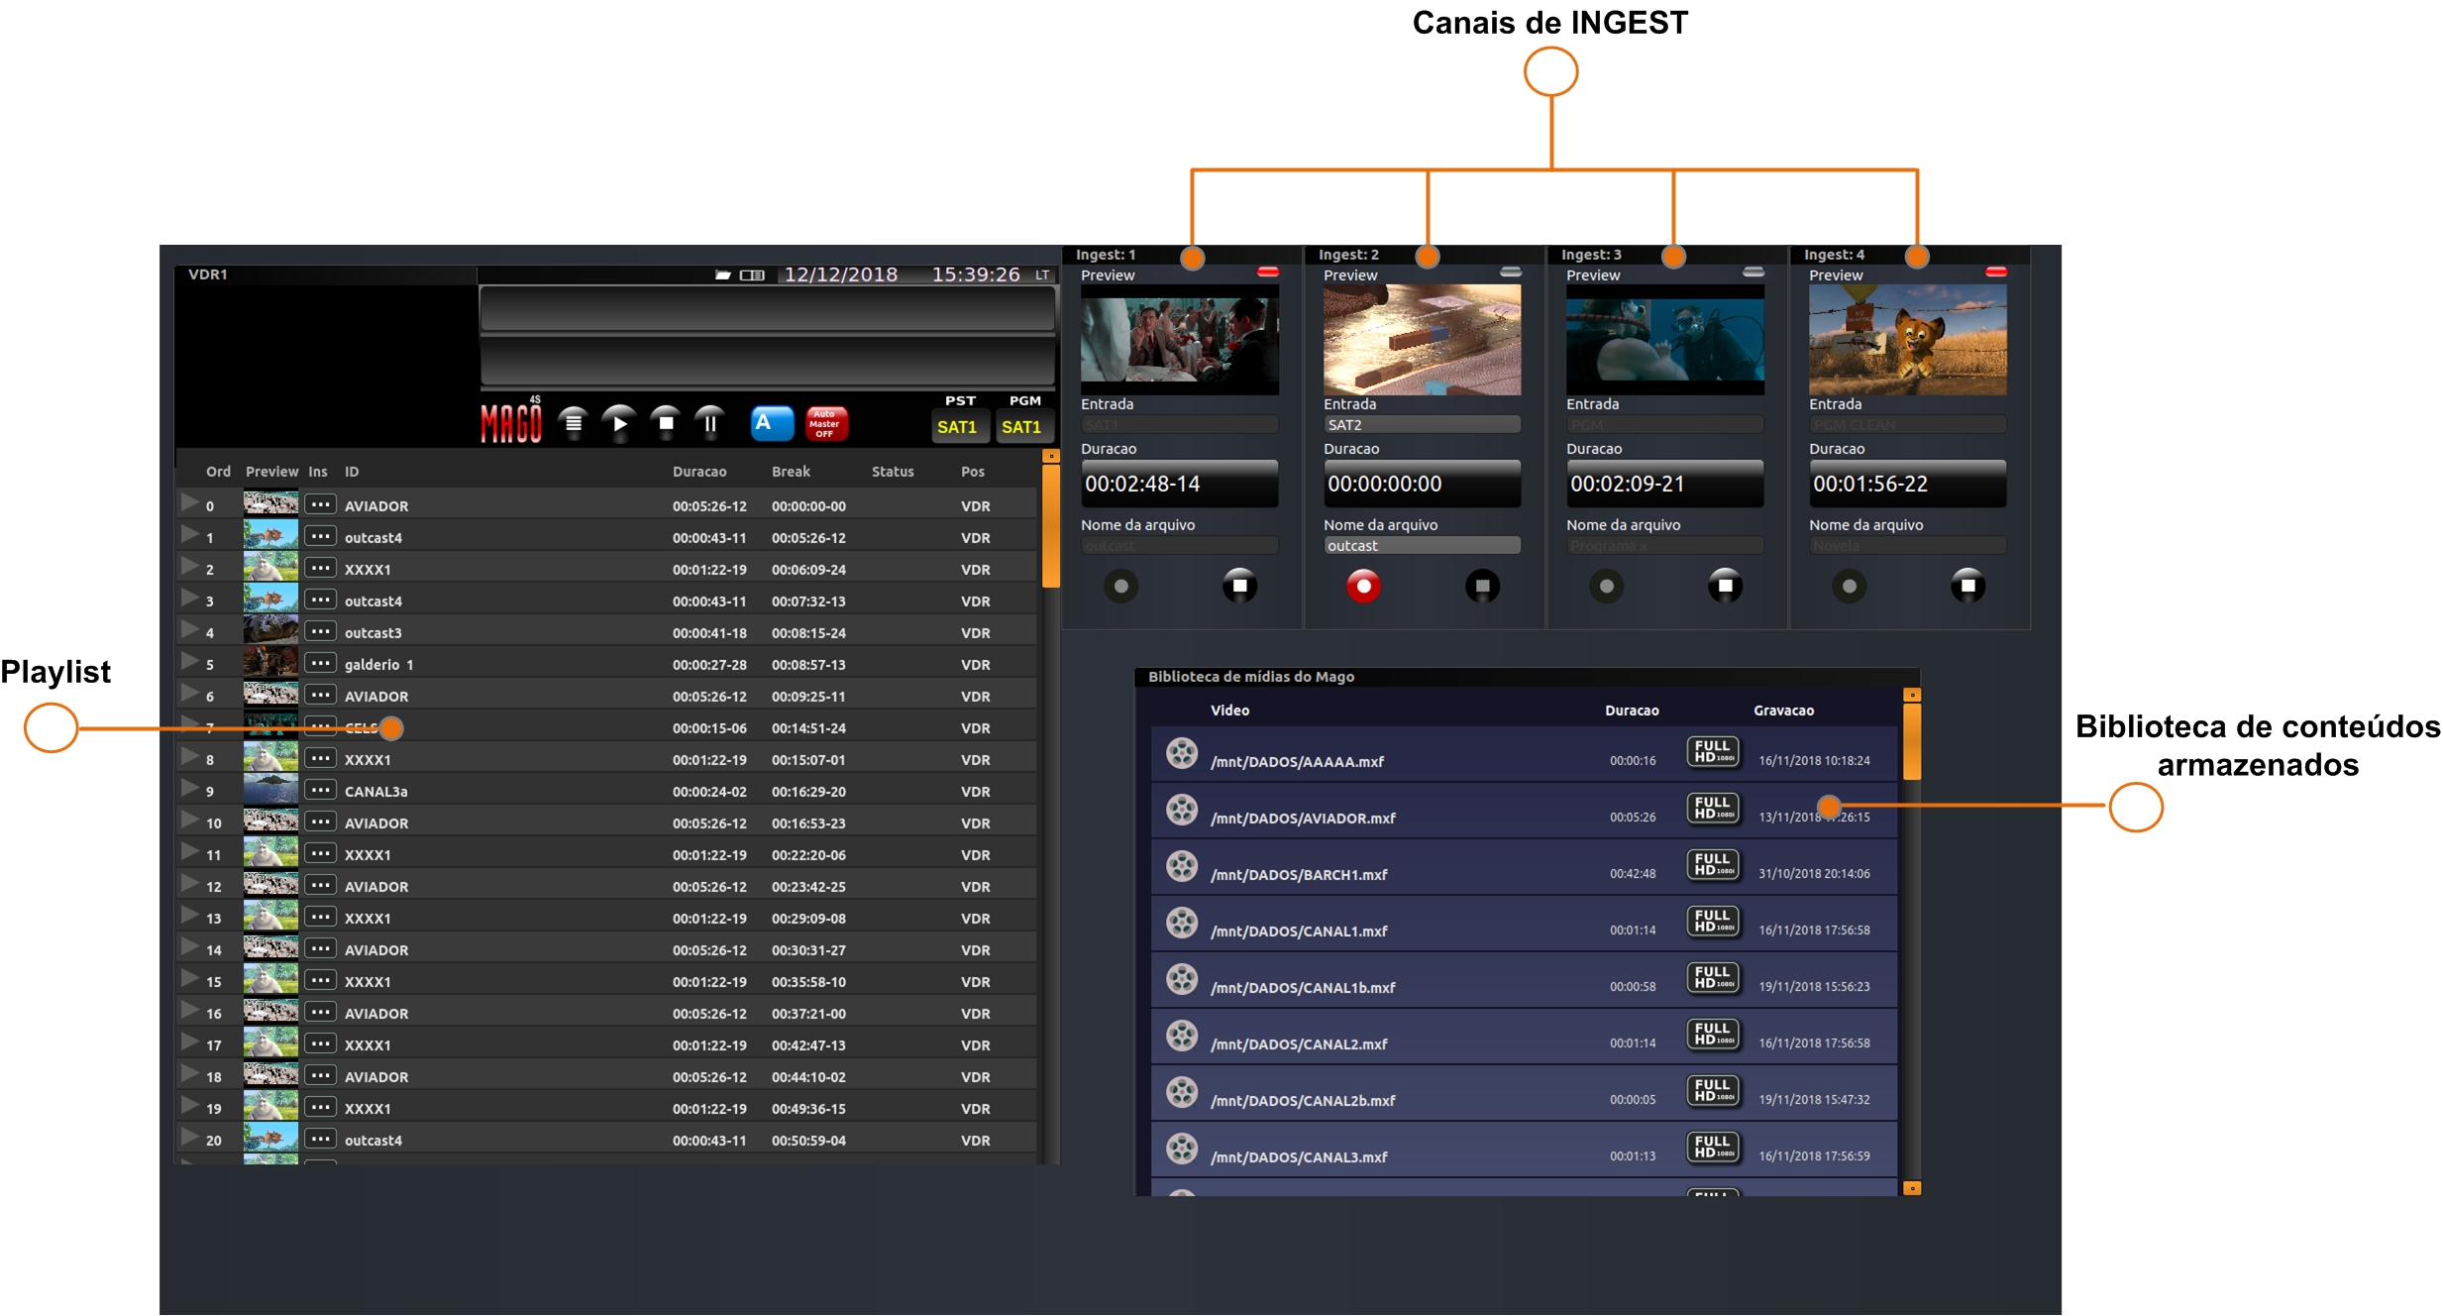This screenshot has width=2443, height=1316.
Task: Toggle the gray status indicator on Ingest 2
Action: click(x=1511, y=272)
